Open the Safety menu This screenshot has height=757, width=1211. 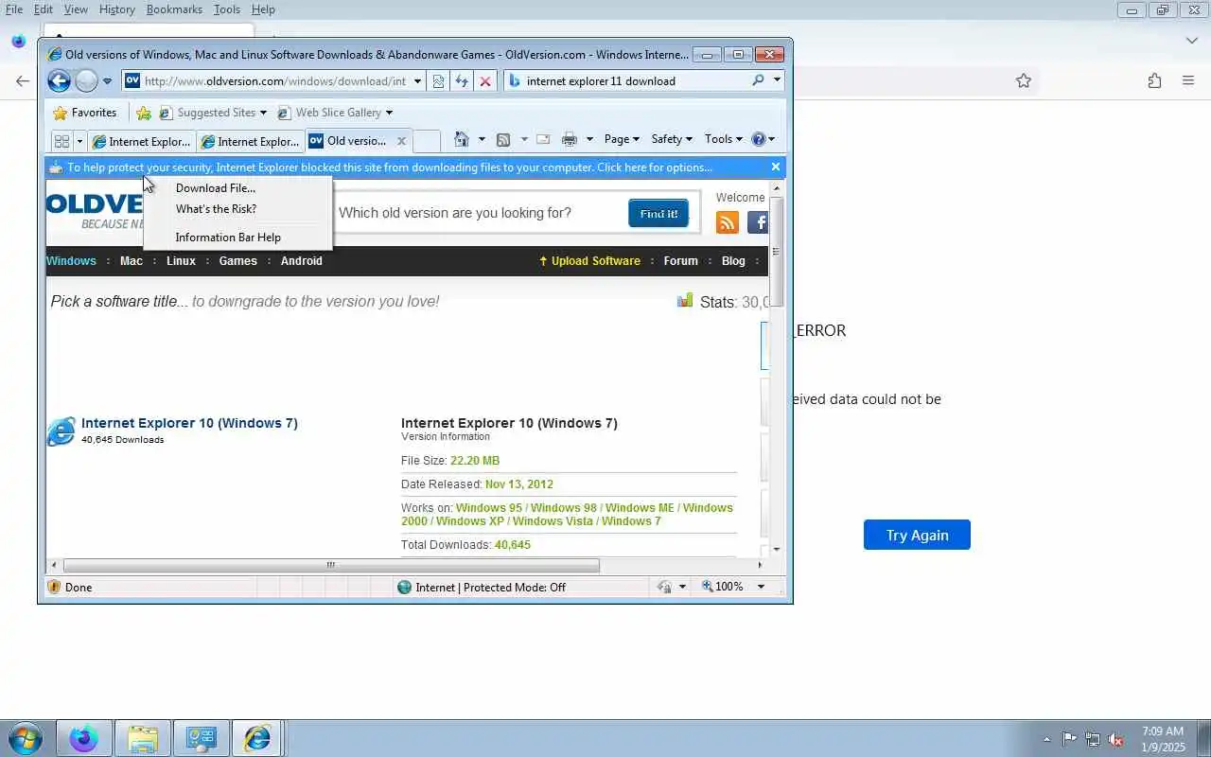pyautogui.click(x=672, y=139)
